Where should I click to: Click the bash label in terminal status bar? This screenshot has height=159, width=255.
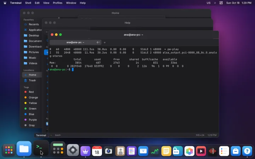(58, 135)
